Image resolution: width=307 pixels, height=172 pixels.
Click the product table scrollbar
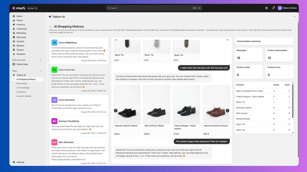[x=293, y=101]
